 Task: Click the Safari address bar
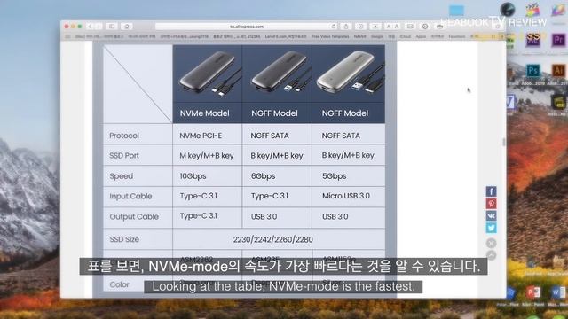click(247, 27)
